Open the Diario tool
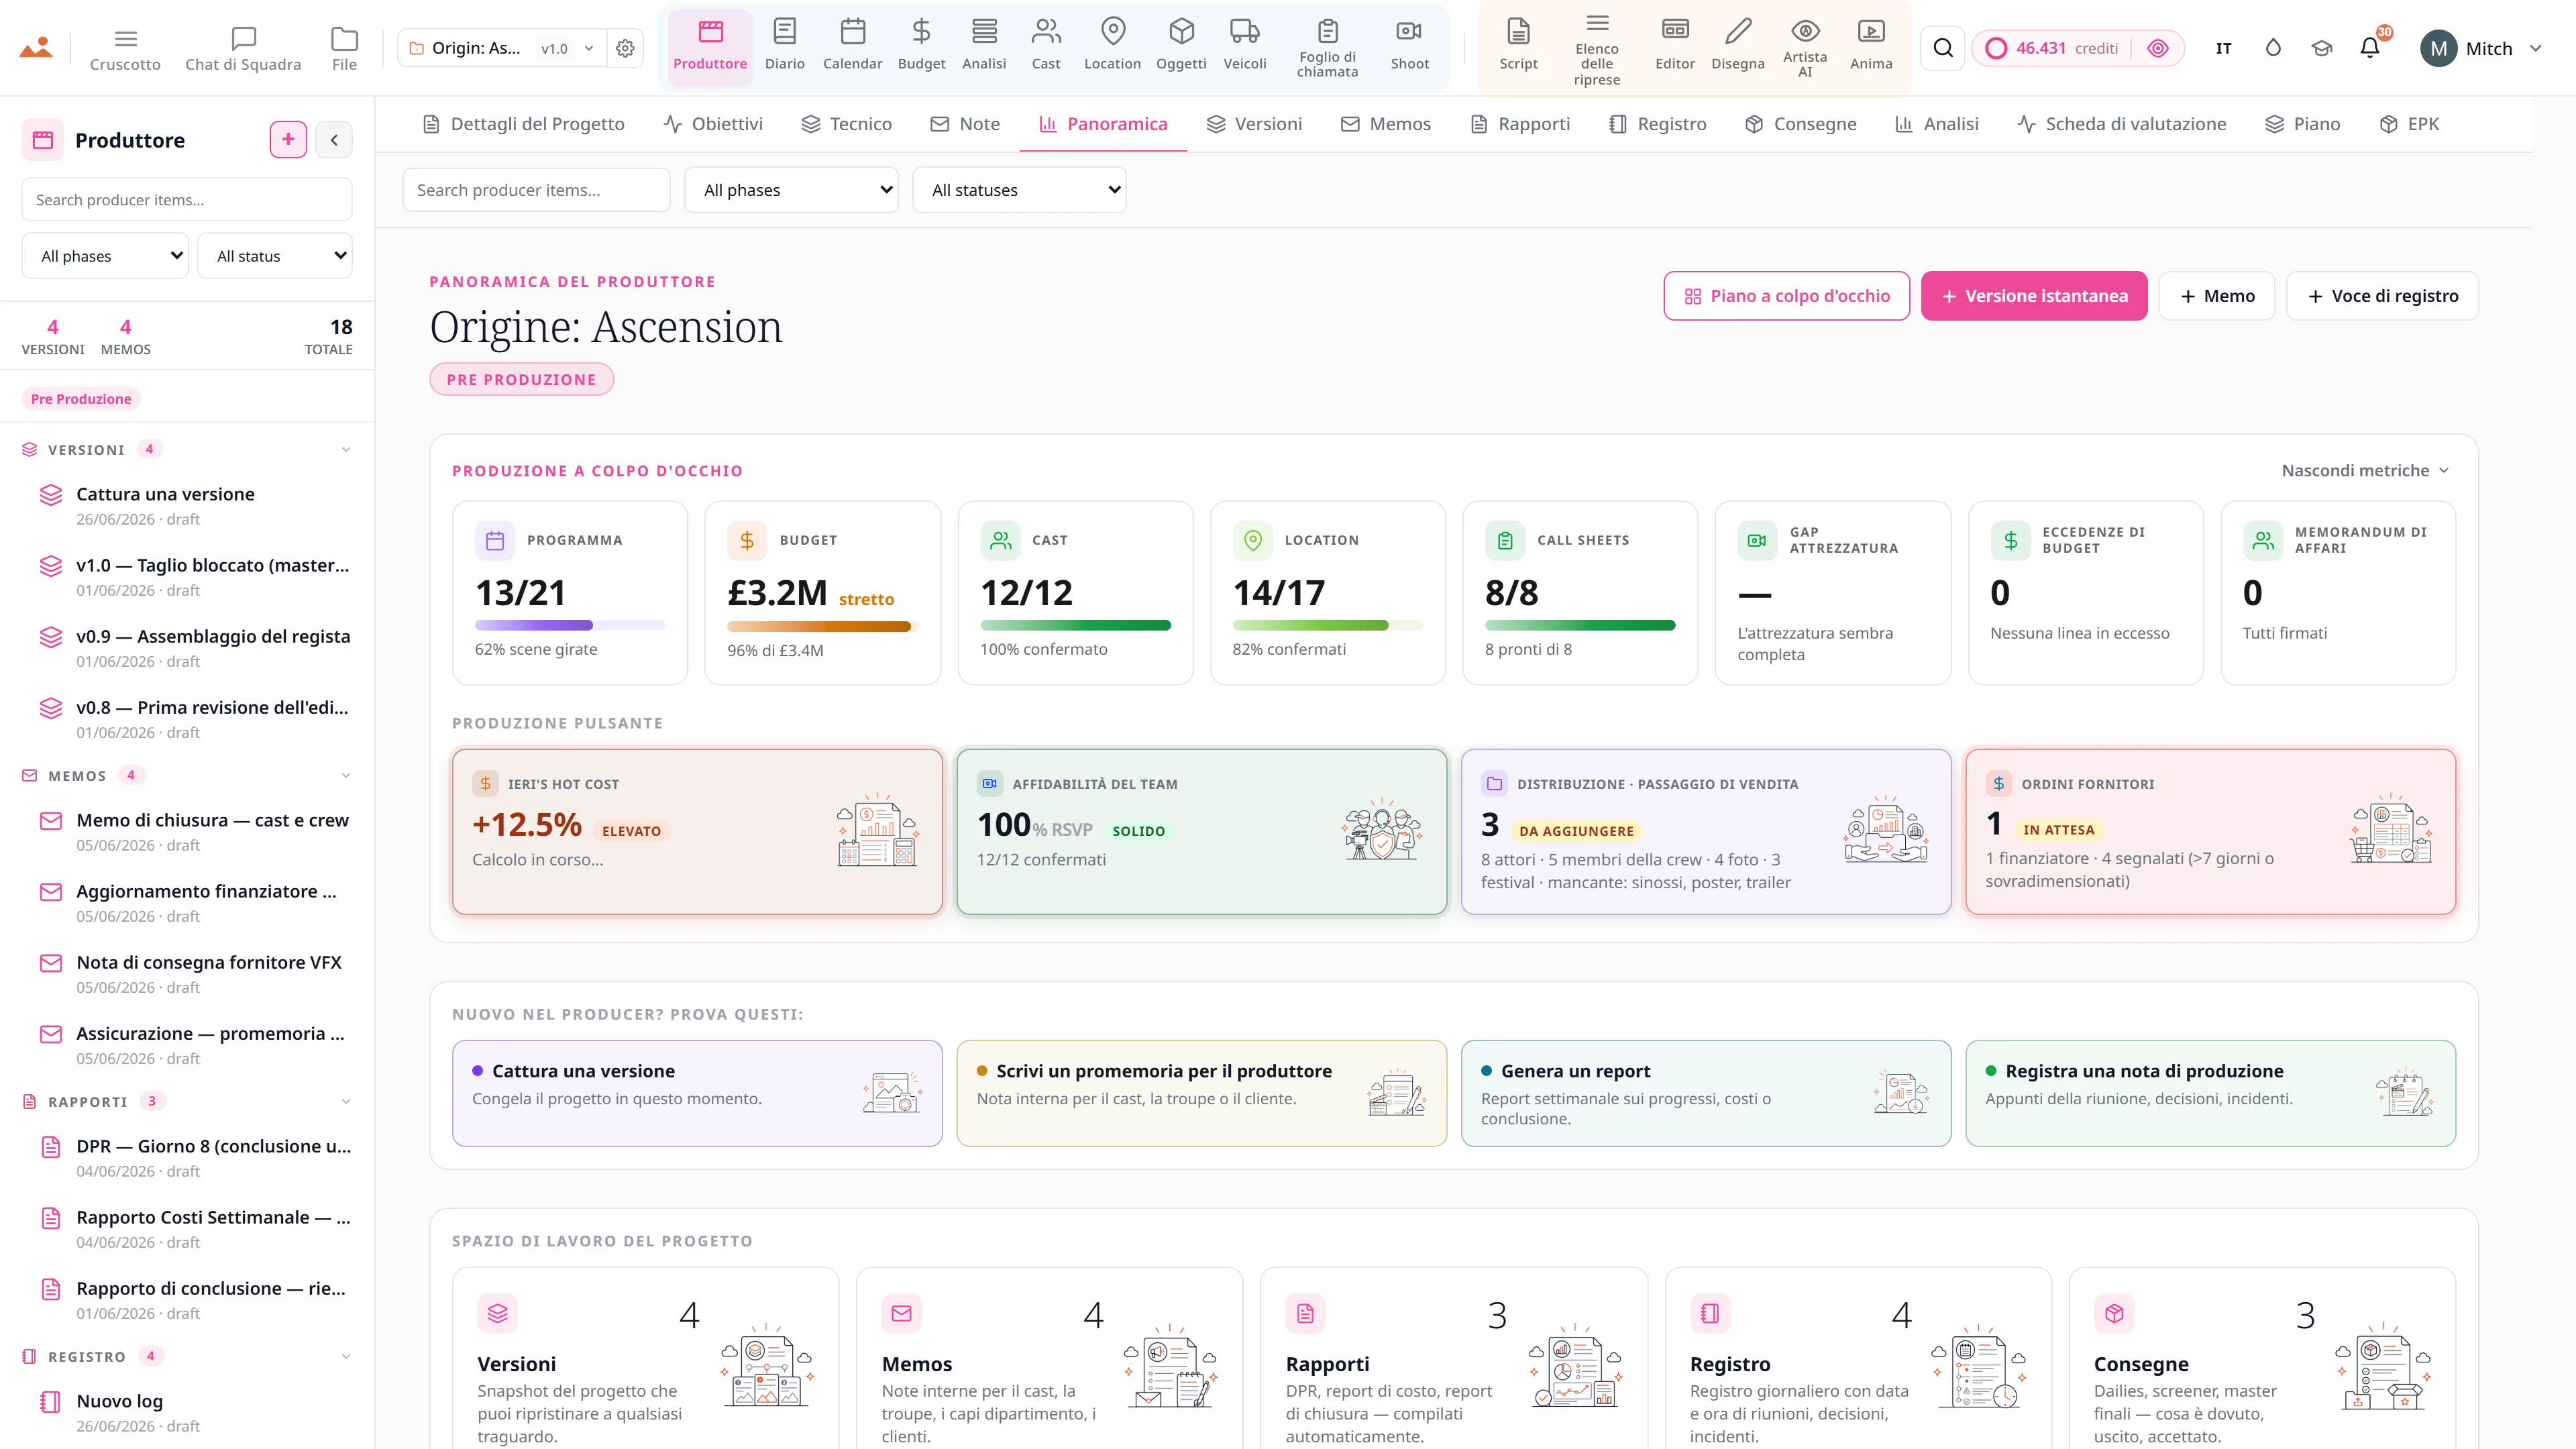2576x1449 pixels. coord(784,46)
